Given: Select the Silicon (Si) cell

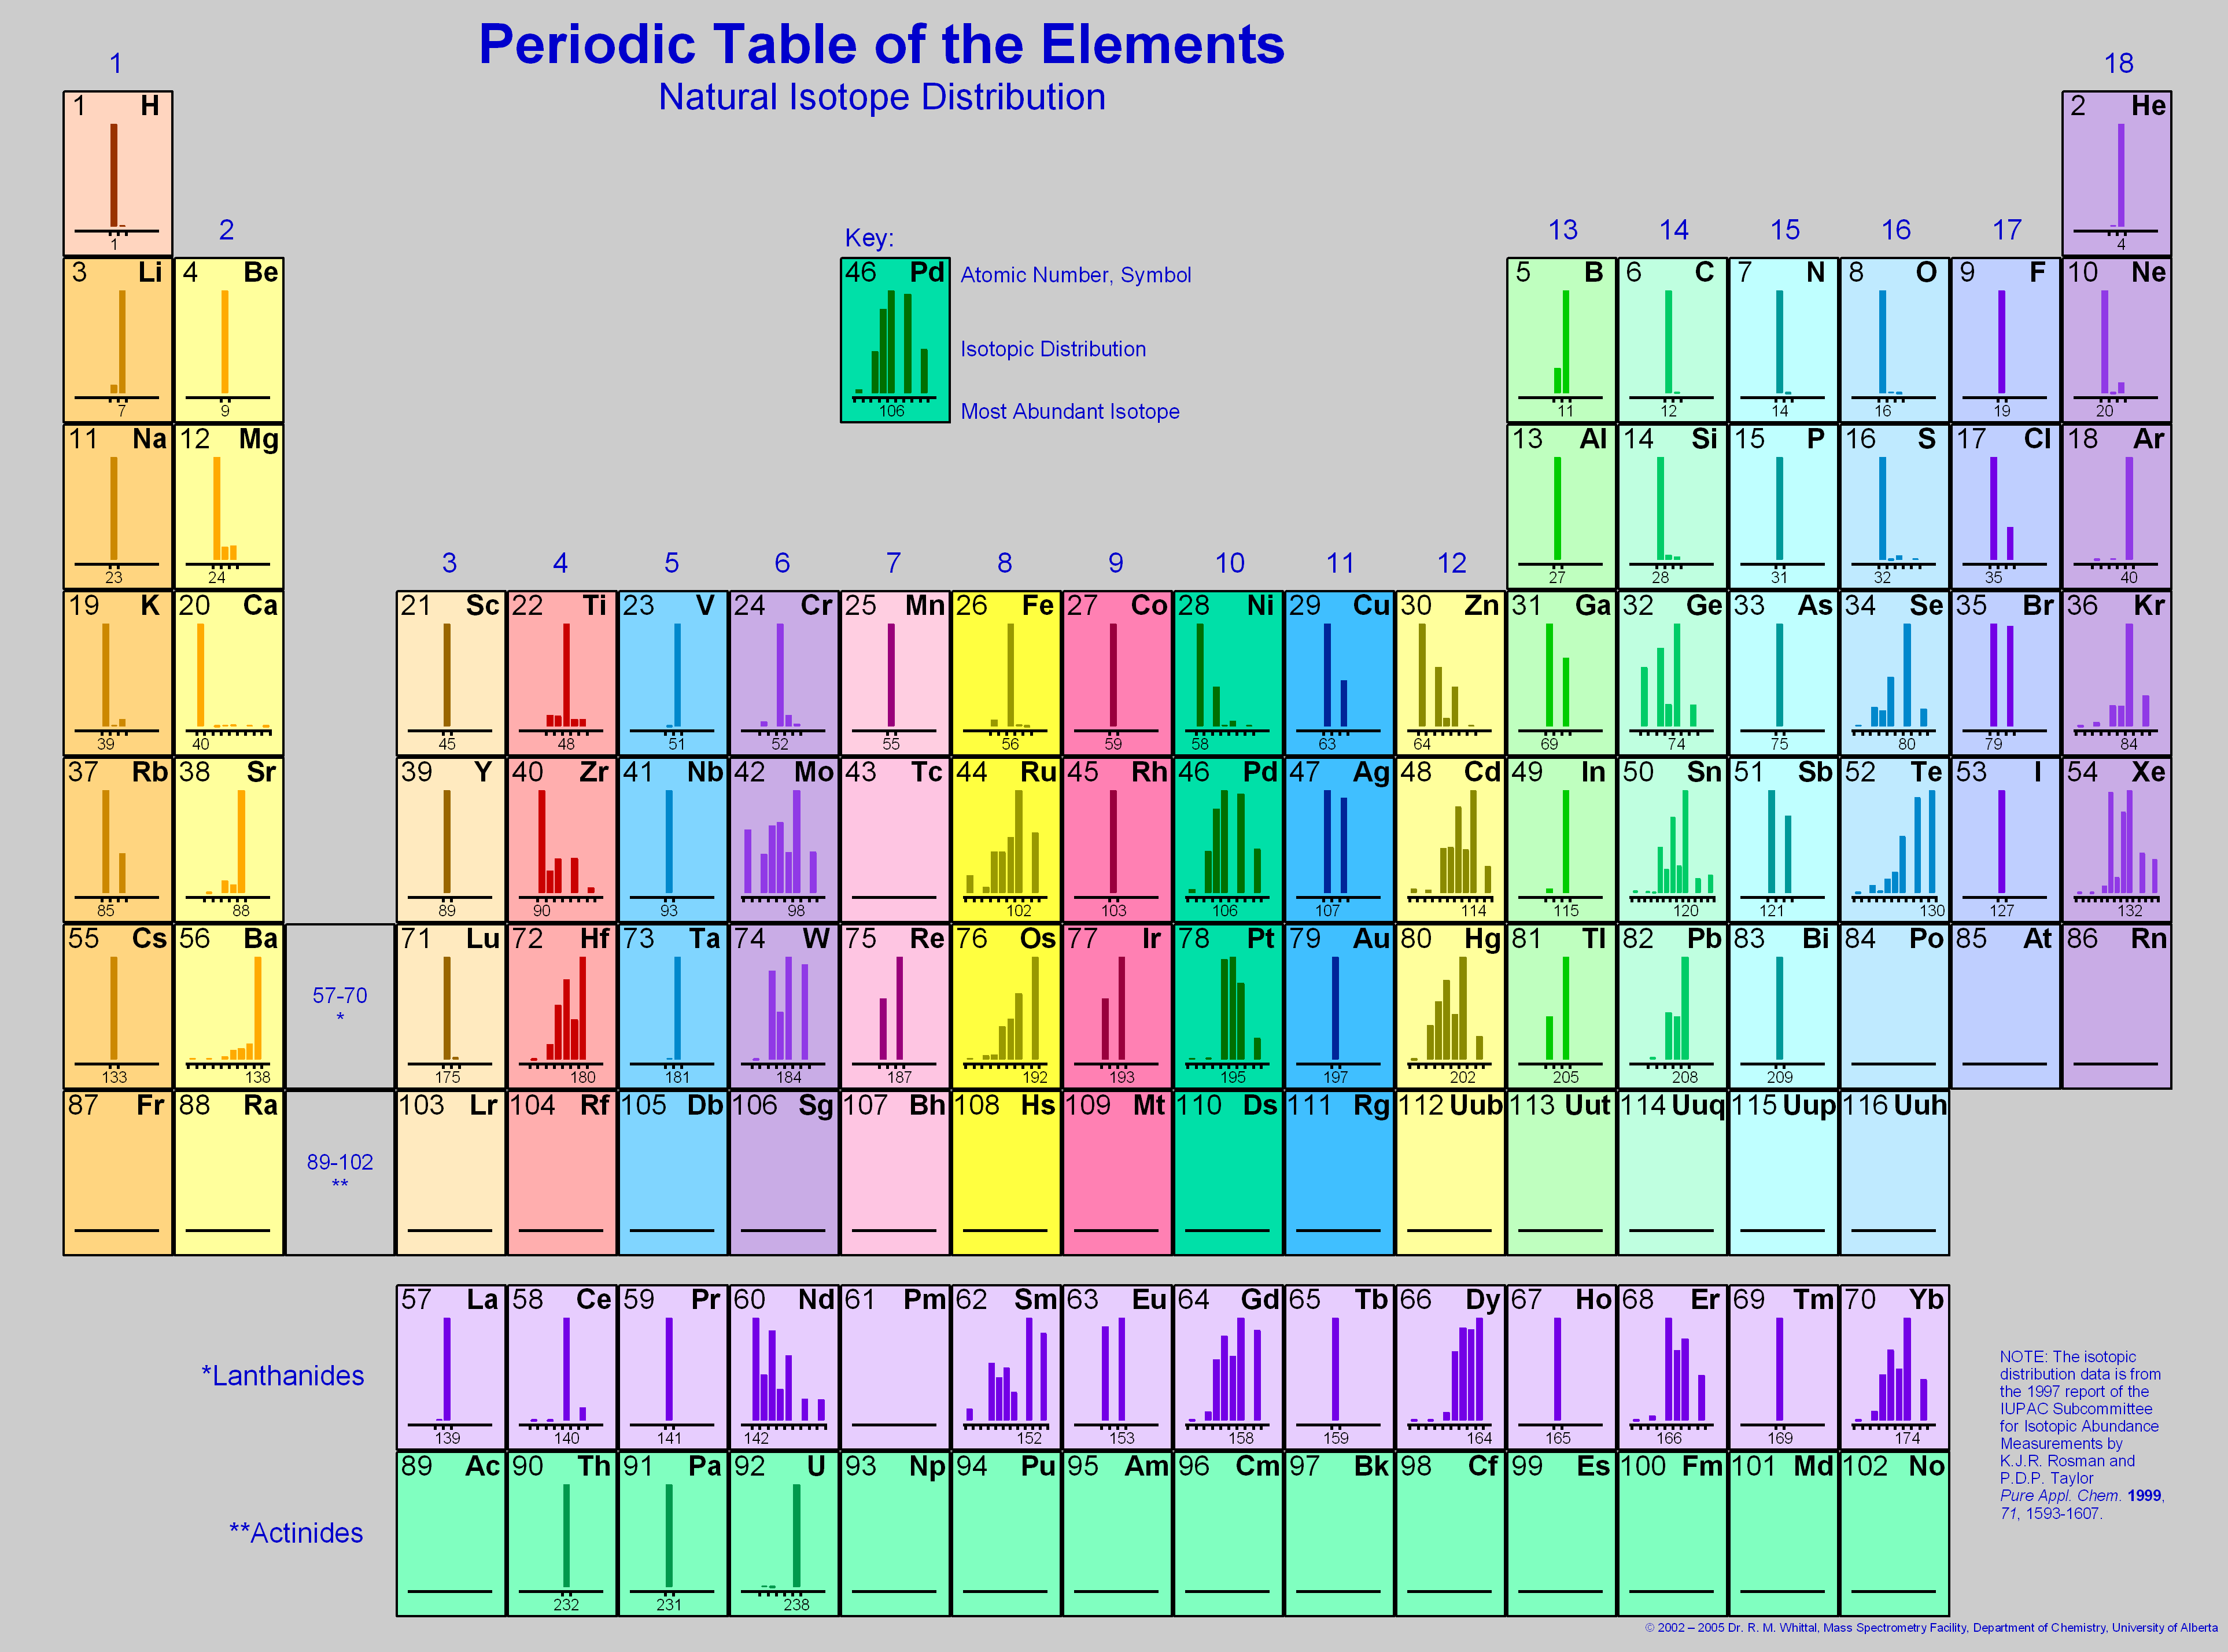Looking at the screenshot, I should pyautogui.click(x=1673, y=506).
